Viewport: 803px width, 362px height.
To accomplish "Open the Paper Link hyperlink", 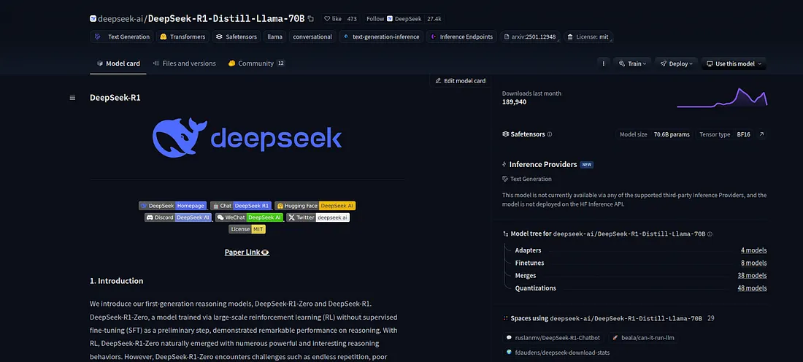I will (x=247, y=253).
